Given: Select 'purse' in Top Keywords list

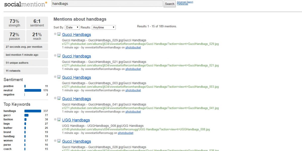Looking at the screenshot, I should (7, 145).
